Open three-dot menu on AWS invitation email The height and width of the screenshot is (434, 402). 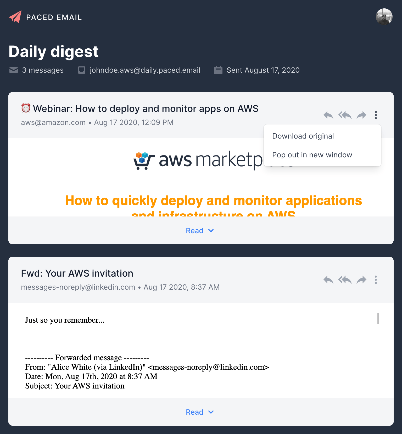pos(376,280)
